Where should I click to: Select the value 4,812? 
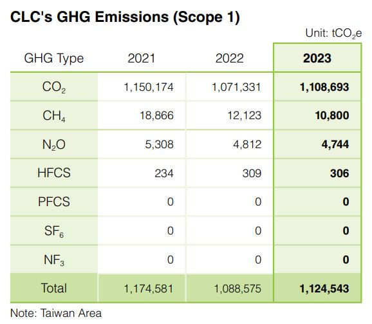(247, 144)
